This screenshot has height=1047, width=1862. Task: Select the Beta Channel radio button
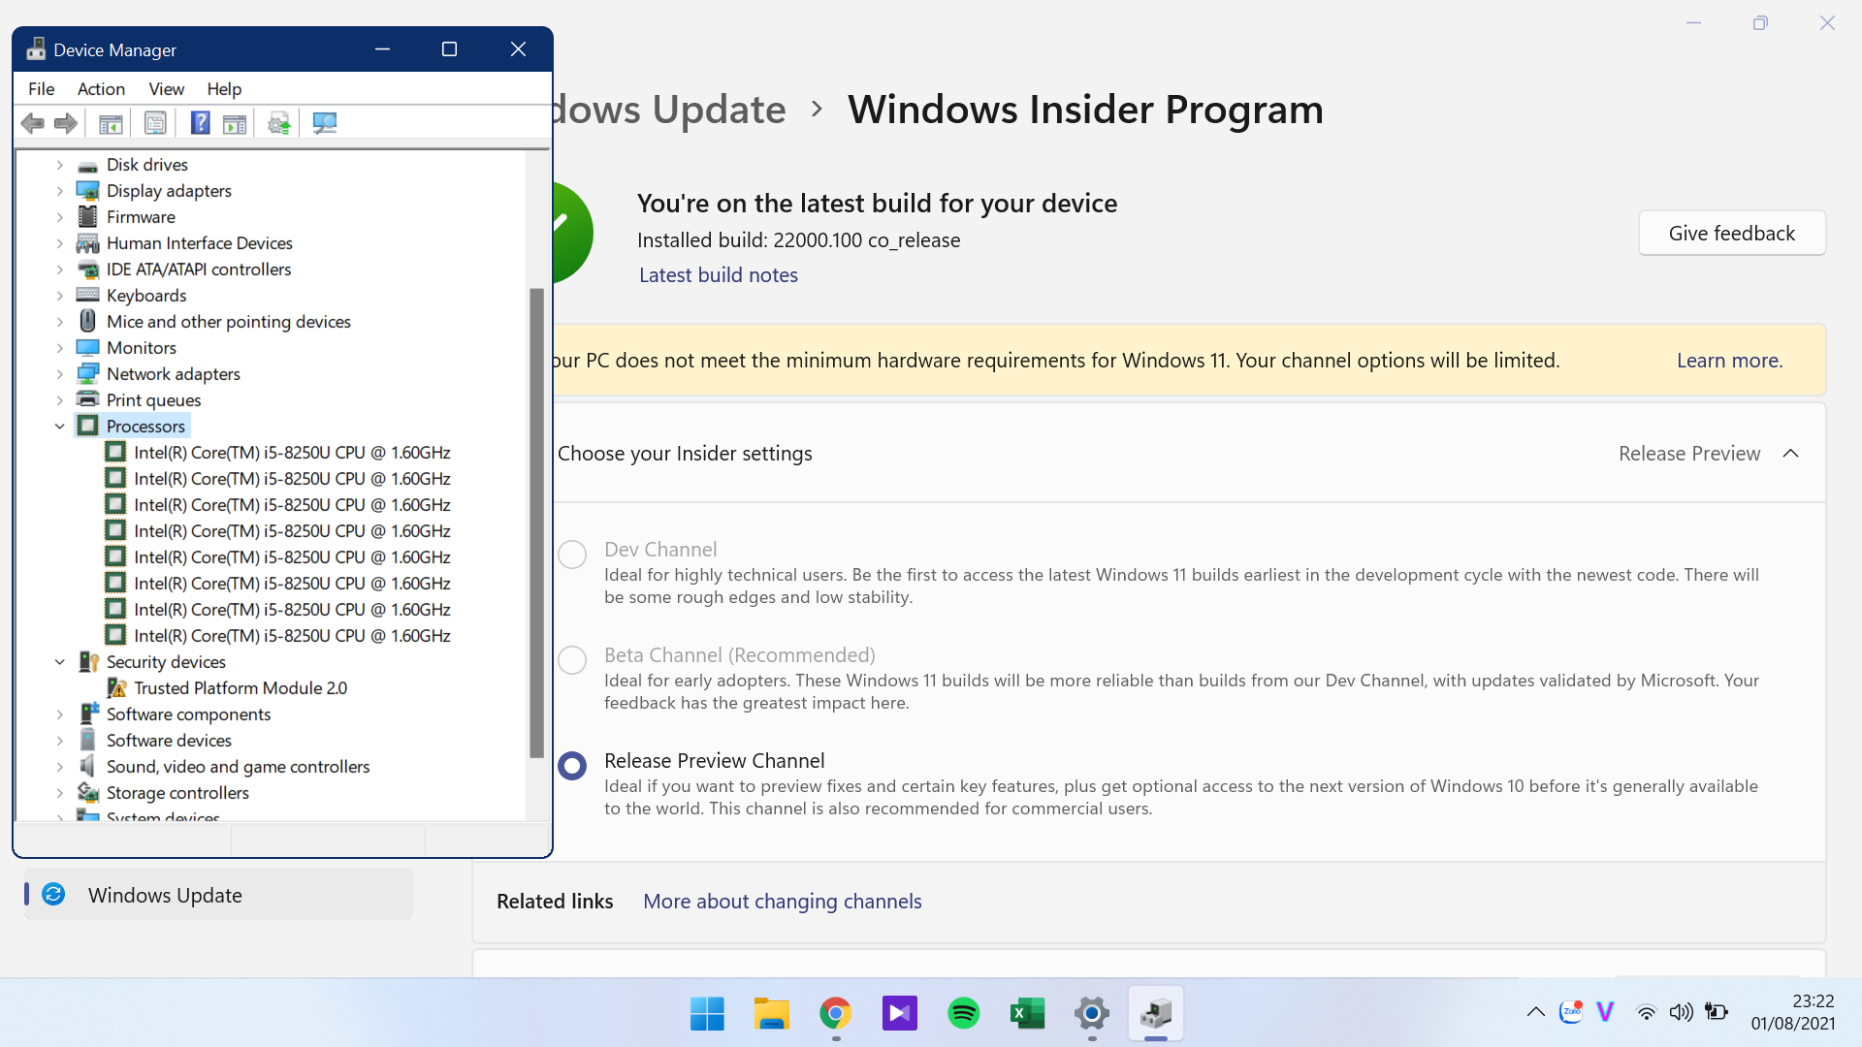pos(572,660)
